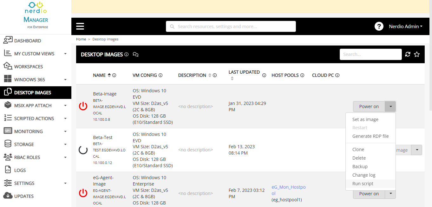Select the Desktop Images sidebar icon

pyautogui.click(x=8, y=92)
